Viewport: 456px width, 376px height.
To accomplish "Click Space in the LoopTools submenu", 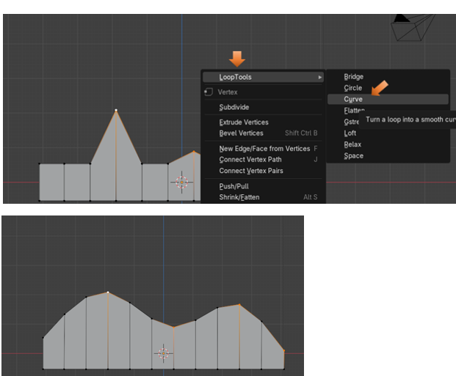I will tap(353, 155).
